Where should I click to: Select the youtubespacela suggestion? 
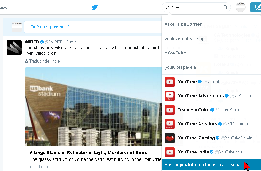(x=211, y=67)
